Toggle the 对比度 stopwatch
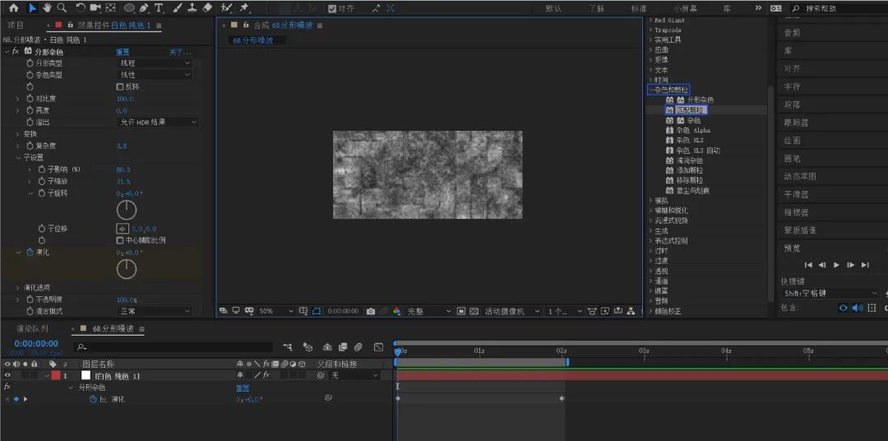 [30, 99]
